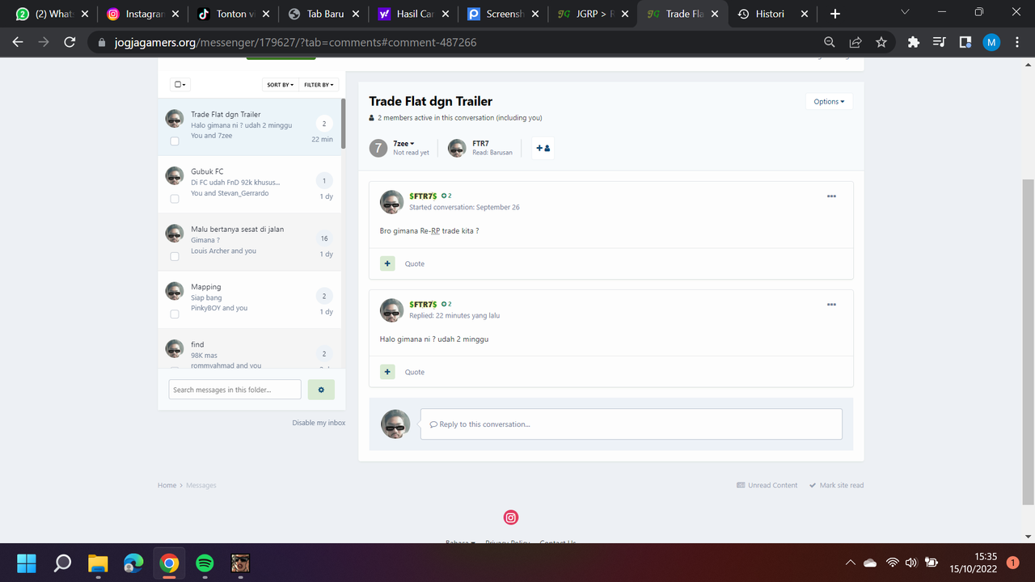1035x582 pixels.
Task: Open Windows taskbar search
Action: pos(62,563)
